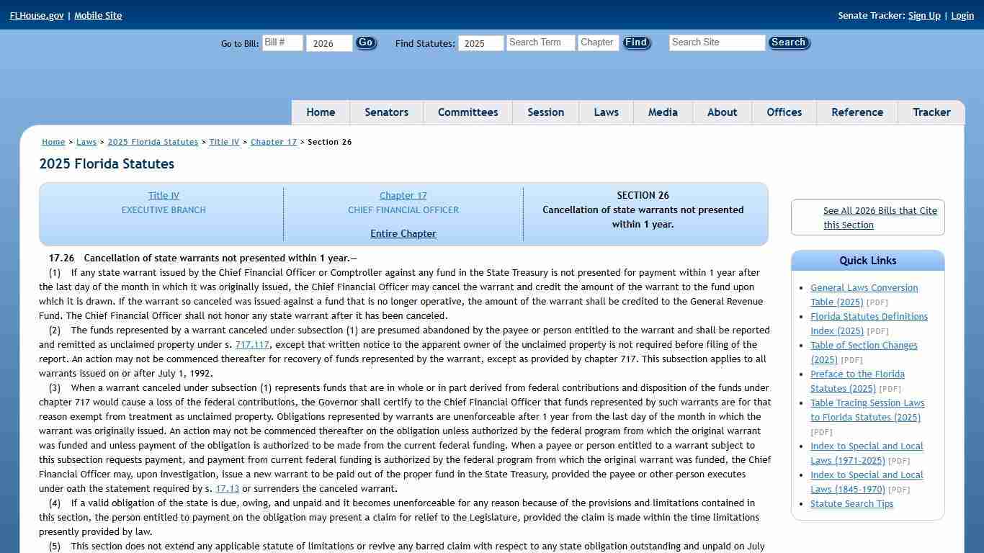Open the Laws menu in the navigation bar
Screen dimensions: 984x553
(606, 112)
